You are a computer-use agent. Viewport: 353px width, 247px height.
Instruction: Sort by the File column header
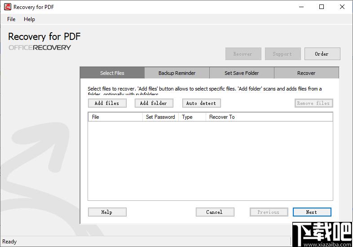pyautogui.click(x=115, y=117)
